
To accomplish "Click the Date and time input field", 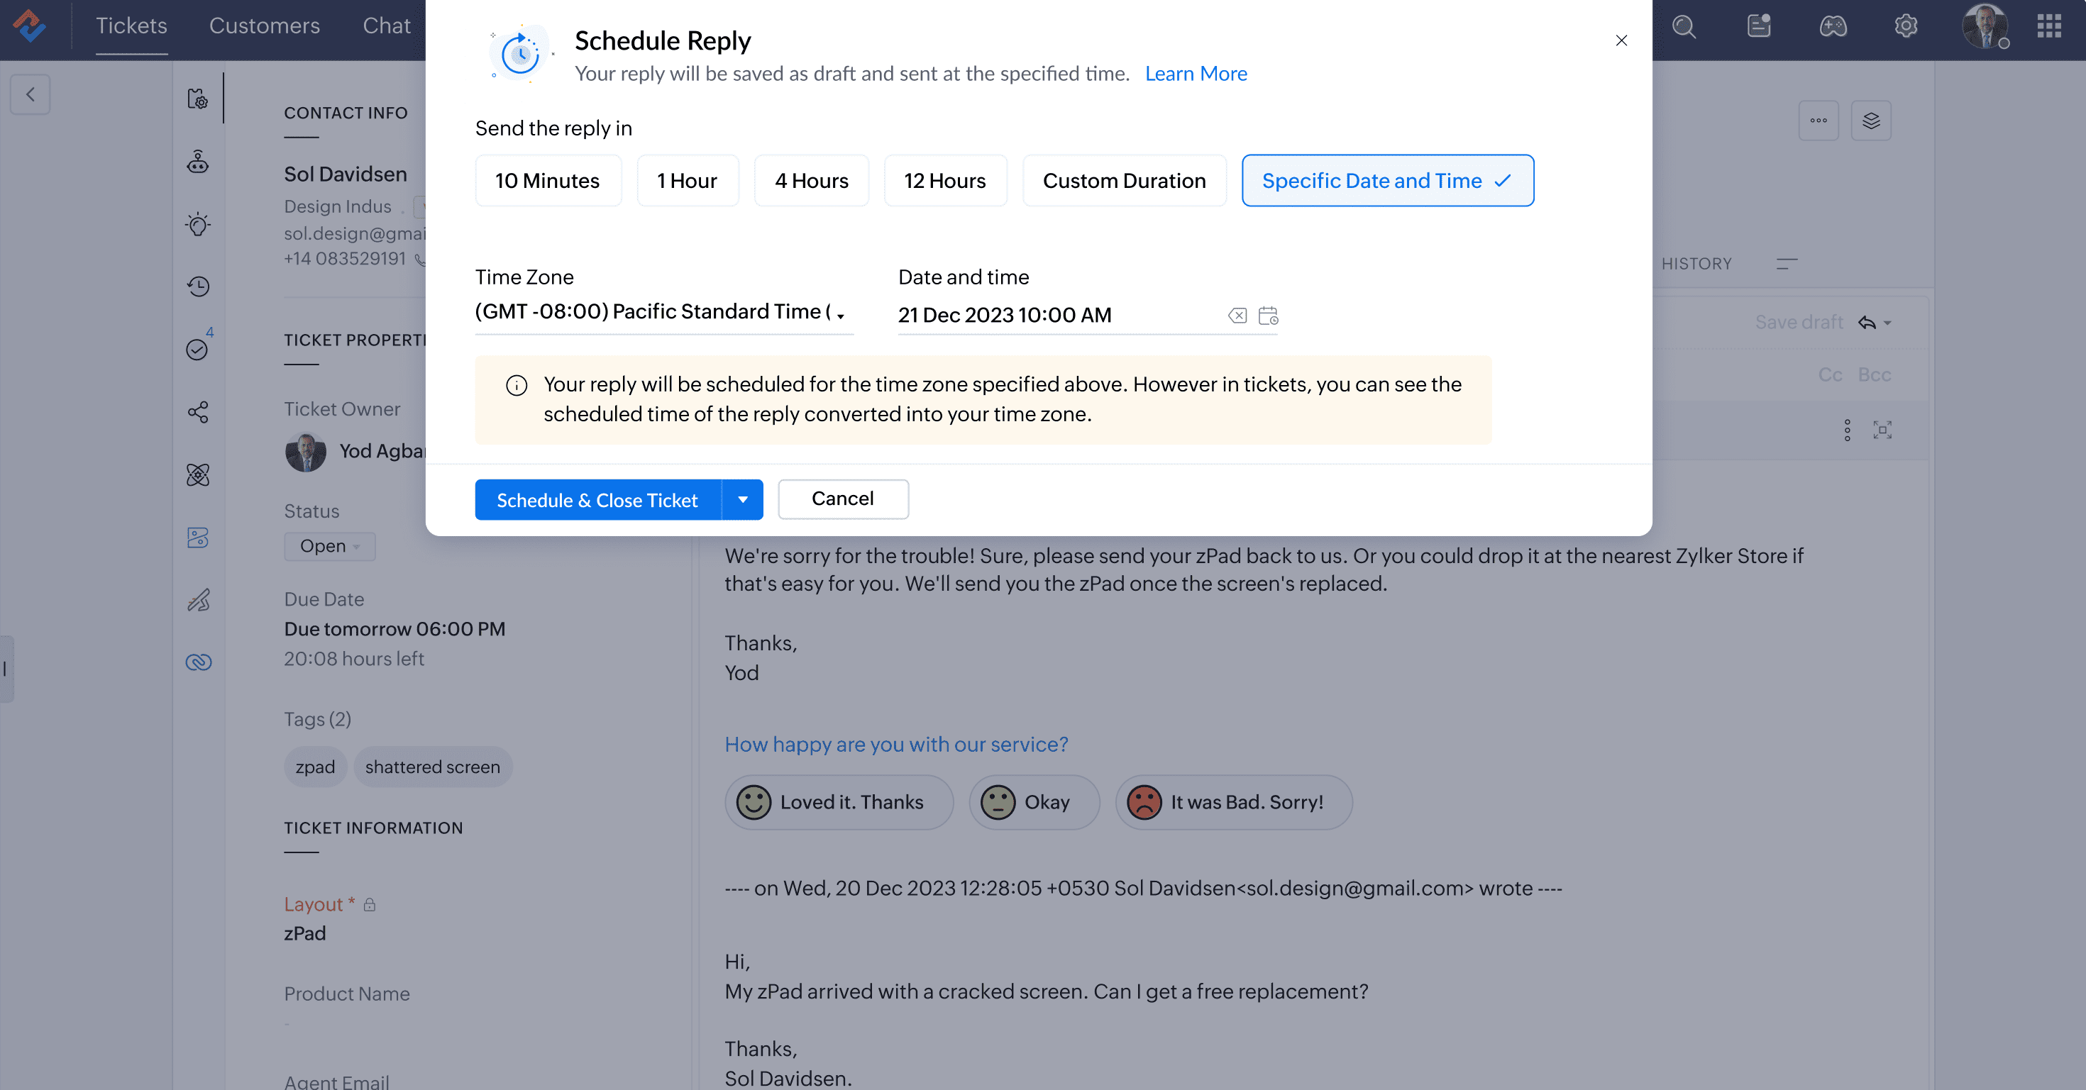I will [1053, 316].
